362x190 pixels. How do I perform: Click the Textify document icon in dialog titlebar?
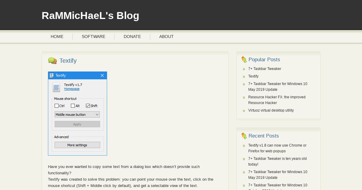point(52,75)
